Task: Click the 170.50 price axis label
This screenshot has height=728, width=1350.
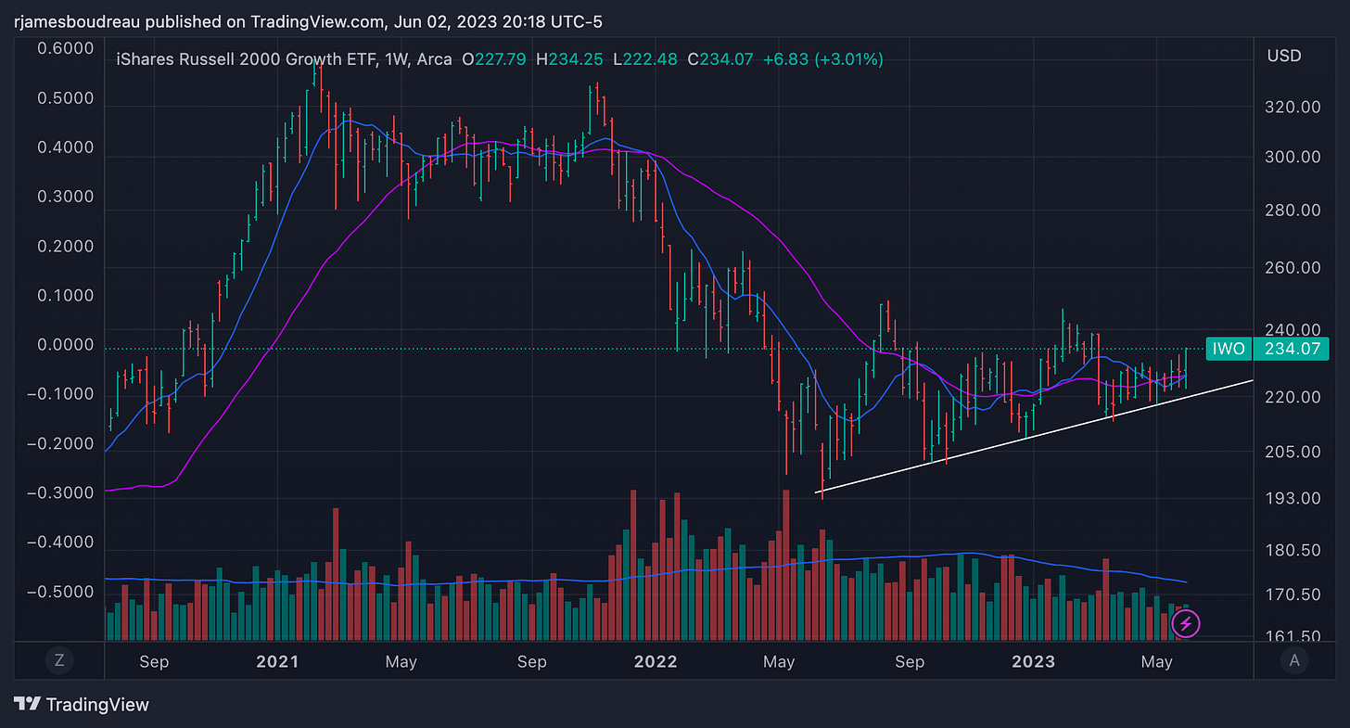Action: pos(1293,594)
